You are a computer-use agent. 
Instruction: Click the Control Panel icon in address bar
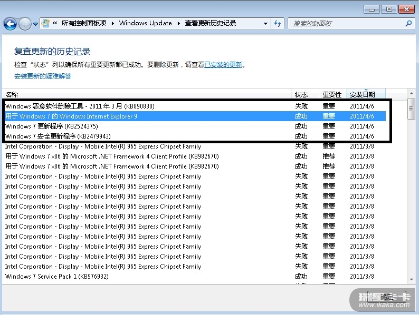pos(45,23)
